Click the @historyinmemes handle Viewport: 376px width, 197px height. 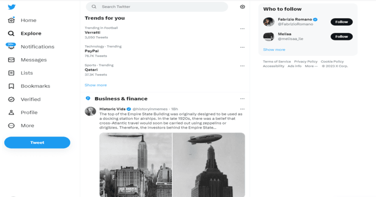click(150, 109)
